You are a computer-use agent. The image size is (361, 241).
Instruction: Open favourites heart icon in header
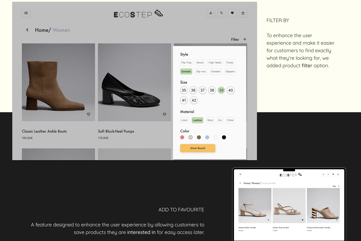click(x=232, y=13)
